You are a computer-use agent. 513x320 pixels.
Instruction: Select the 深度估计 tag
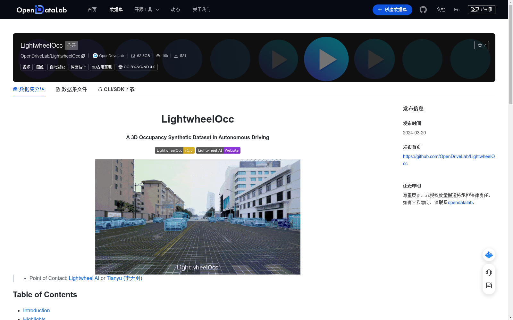(79, 67)
